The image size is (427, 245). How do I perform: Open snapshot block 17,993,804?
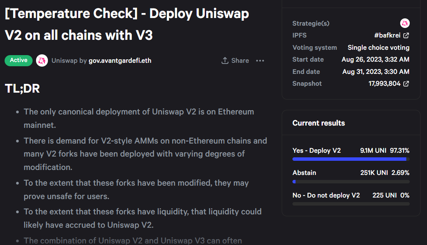click(385, 83)
